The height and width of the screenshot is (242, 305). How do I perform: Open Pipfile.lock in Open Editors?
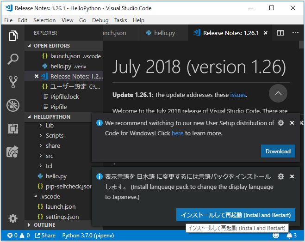pos(64,97)
